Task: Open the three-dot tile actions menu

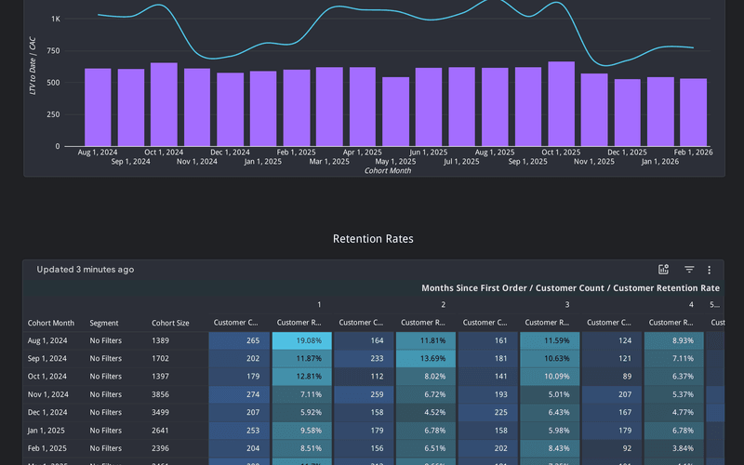Action: (x=709, y=270)
